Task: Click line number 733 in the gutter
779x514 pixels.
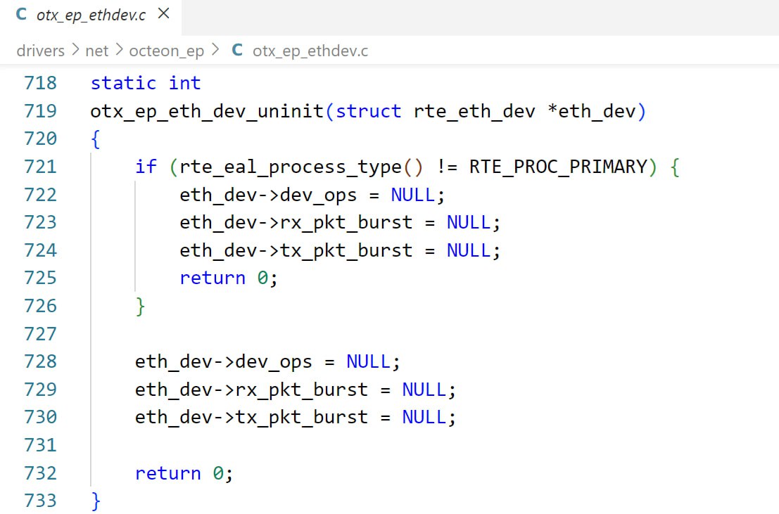Action: 41,501
